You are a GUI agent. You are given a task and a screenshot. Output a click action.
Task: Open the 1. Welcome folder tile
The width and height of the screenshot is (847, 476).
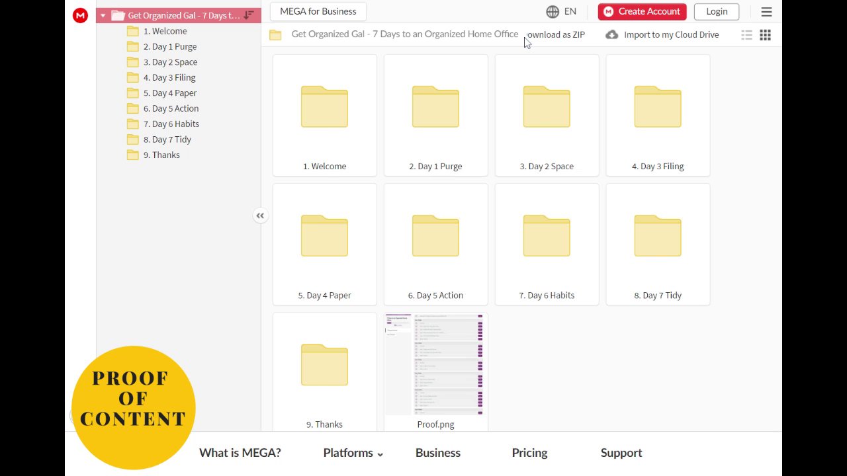(x=324, y=115)
